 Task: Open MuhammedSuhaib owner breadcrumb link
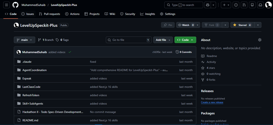pyautogui.click(x=33, y=5)
